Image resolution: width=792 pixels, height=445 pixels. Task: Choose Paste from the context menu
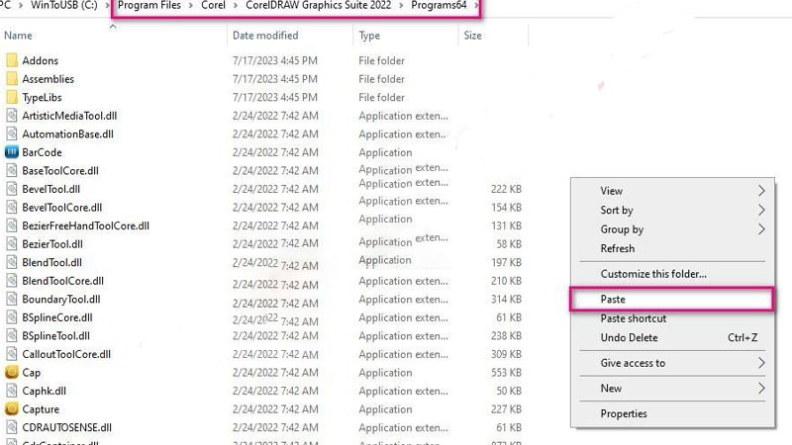tap(614, 300)
